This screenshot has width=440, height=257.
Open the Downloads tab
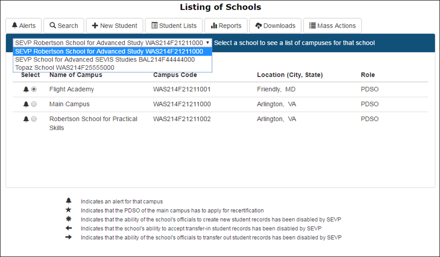coord(275,26)
